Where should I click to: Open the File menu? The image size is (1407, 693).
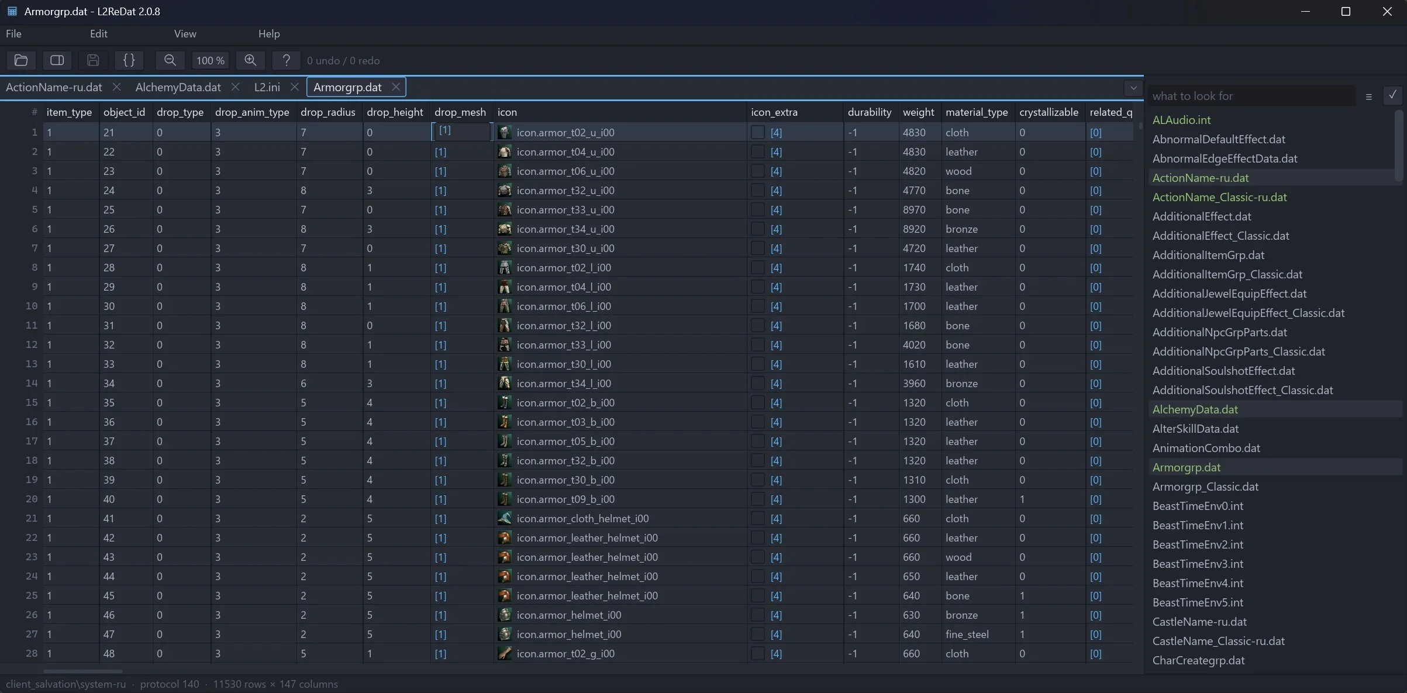click(x=13, y=34)
